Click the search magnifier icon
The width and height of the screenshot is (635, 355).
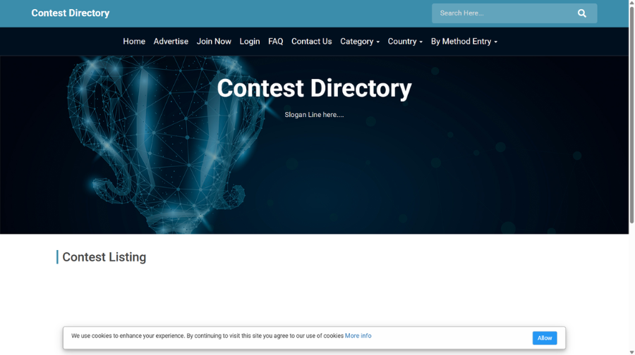coord(581,13)
